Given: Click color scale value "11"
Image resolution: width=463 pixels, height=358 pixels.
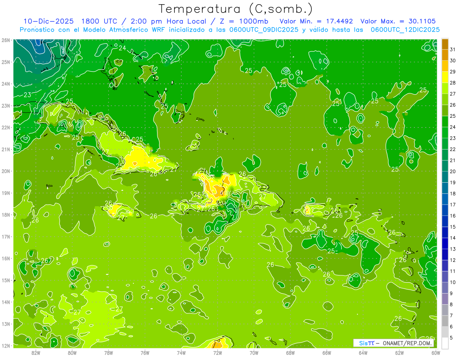Looking at the screenshot, I should click(x=453, y=271).
